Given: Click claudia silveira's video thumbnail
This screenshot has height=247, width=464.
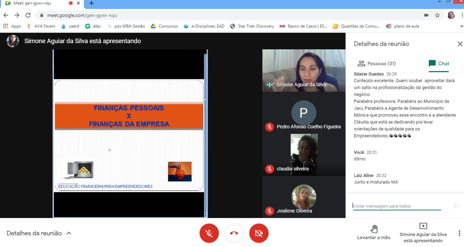Looking at the screenshot, I should click(x=304, y=155).
